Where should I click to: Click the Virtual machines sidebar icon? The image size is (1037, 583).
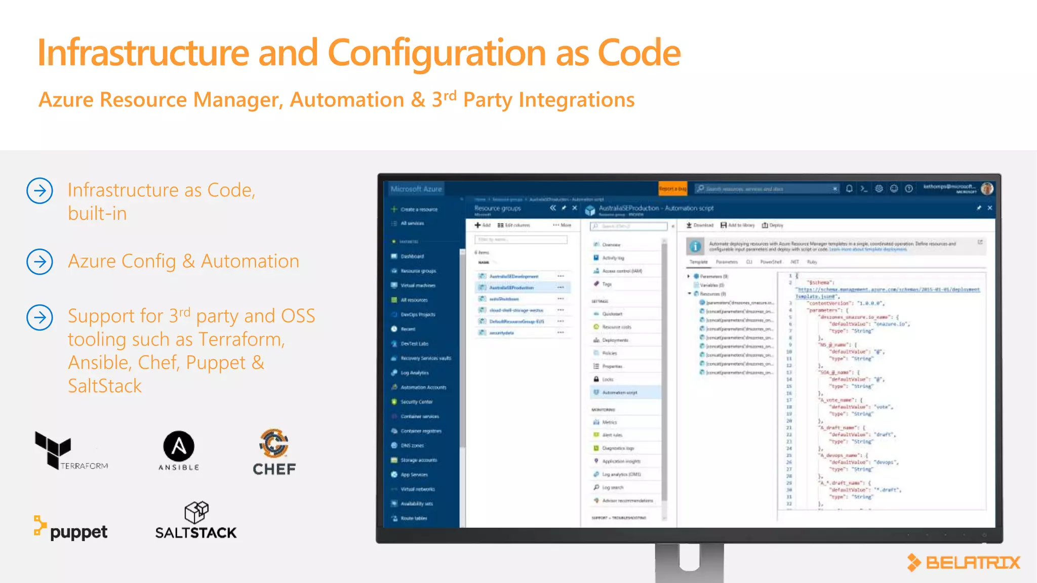[394, 285]
